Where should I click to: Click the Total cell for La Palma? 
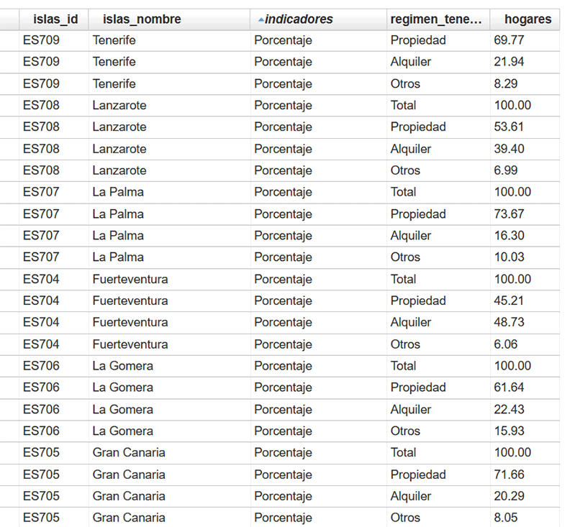[x=403, y=192]
